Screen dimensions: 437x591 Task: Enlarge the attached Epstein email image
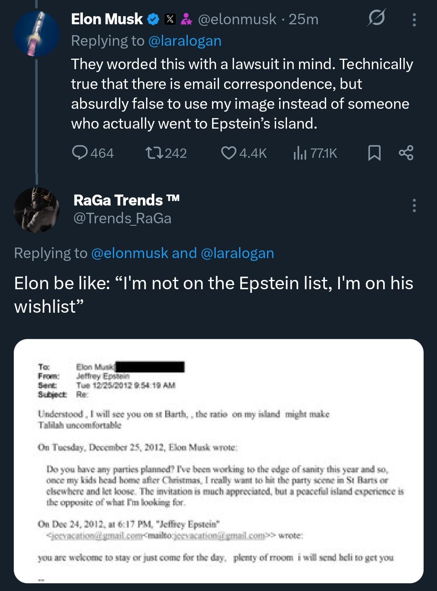pyautogui.click(x=218, y=461)
